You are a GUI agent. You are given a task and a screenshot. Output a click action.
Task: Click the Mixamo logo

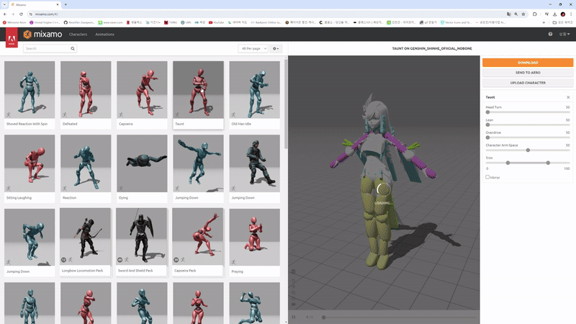(42, 34)
